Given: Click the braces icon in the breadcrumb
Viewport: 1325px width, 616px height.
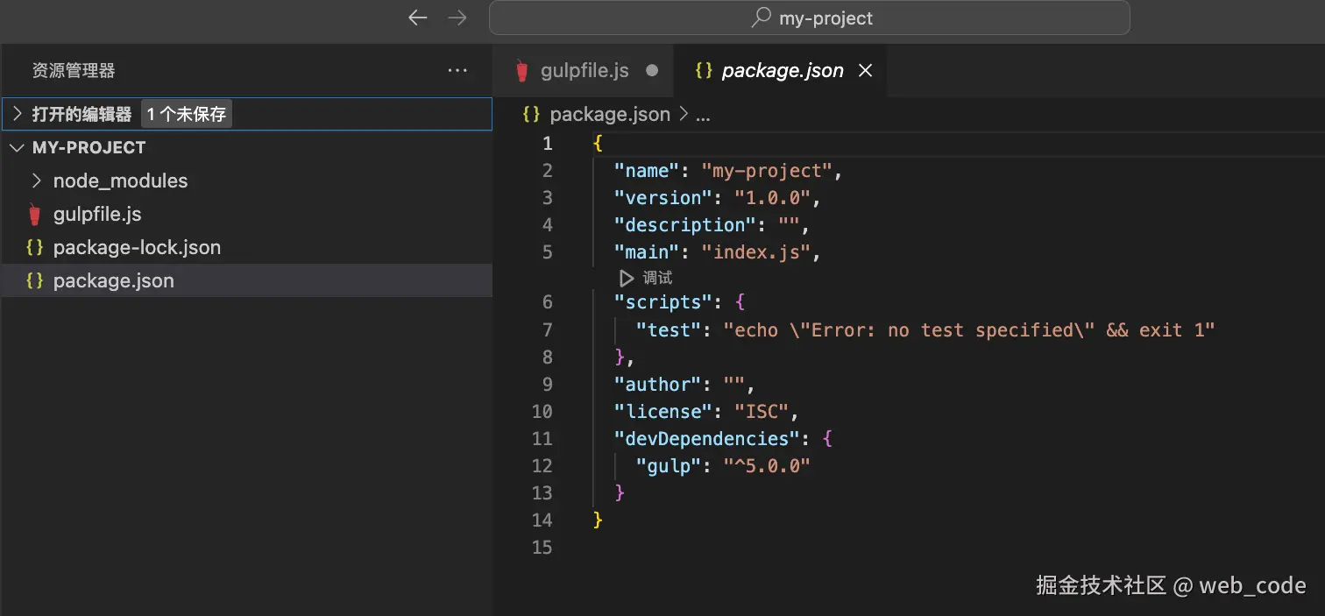Looking at the screenshot, I should pos(531,115).
